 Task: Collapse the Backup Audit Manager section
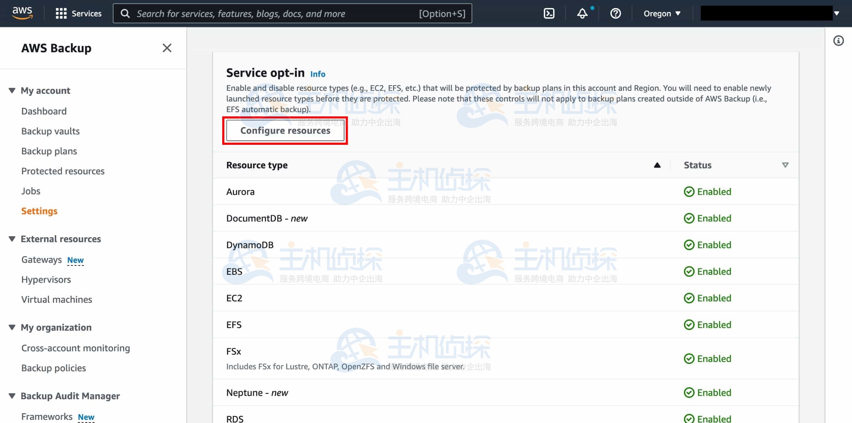[x=12, y=396]
